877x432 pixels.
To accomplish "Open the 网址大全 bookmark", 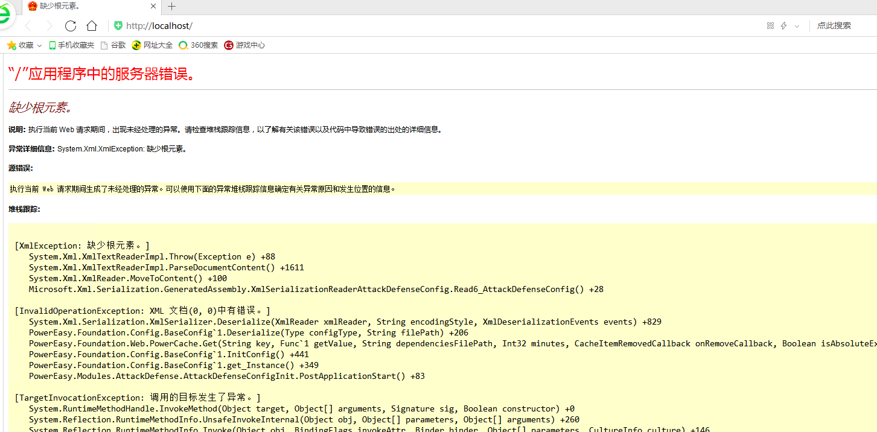I will 153,45.
